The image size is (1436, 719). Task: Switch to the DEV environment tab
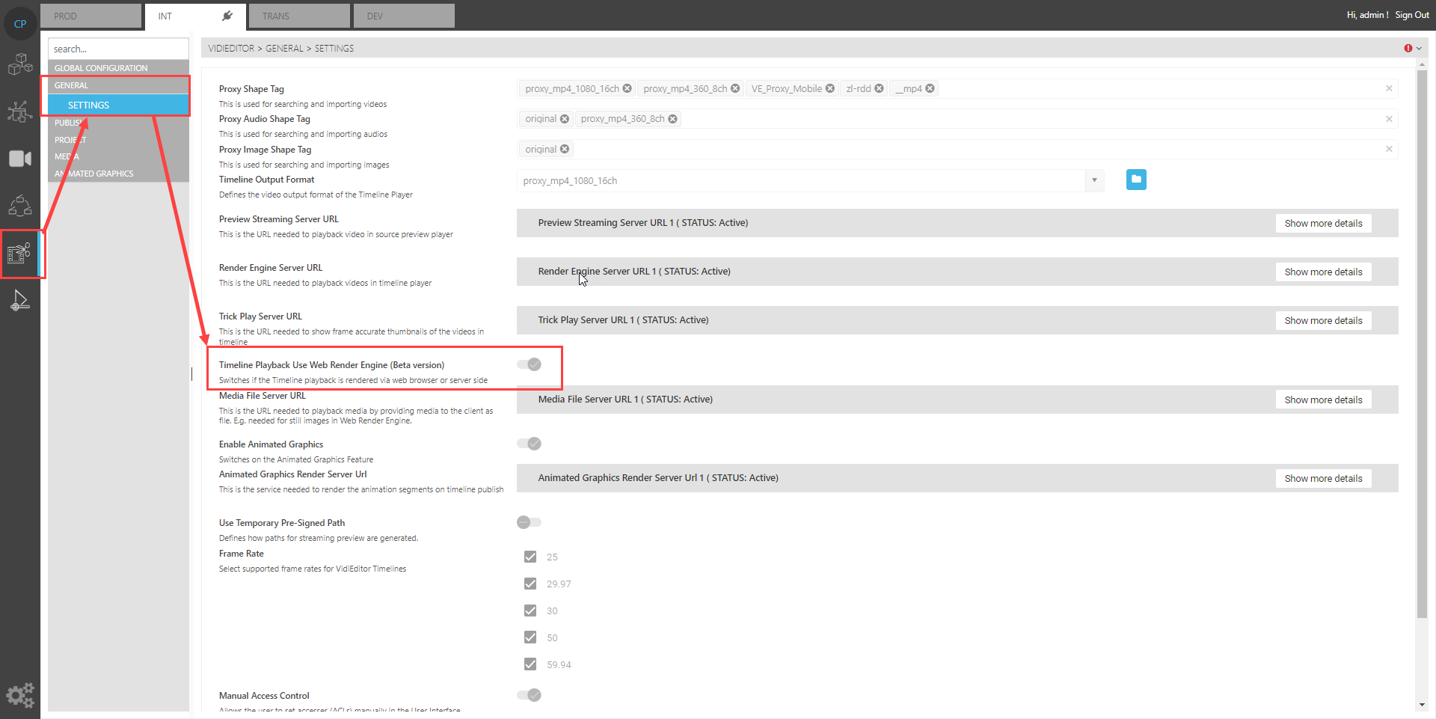coord(404,16)
